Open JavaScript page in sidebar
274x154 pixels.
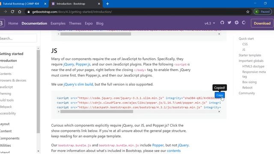[x=6, y=87]
